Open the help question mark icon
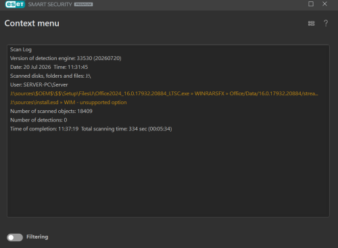 click(x=326, y=23)
